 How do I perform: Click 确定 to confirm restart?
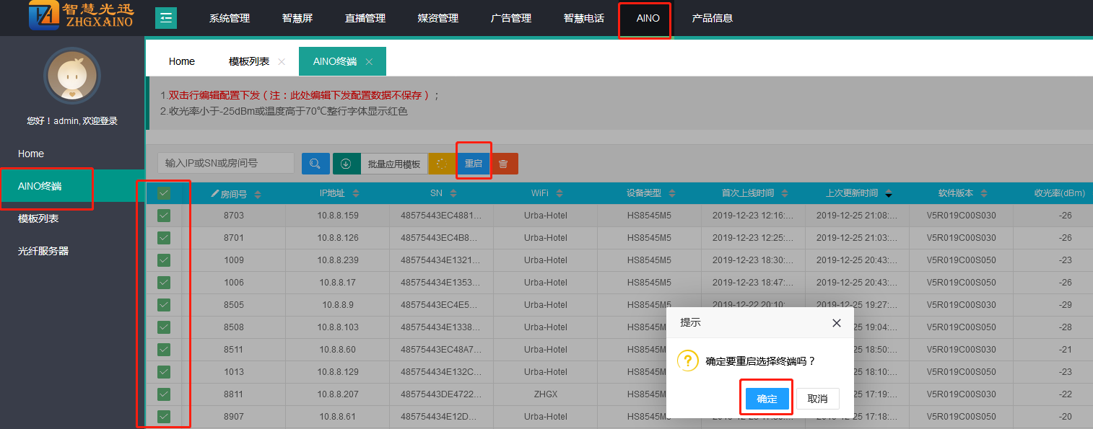[x=767, y=399]
